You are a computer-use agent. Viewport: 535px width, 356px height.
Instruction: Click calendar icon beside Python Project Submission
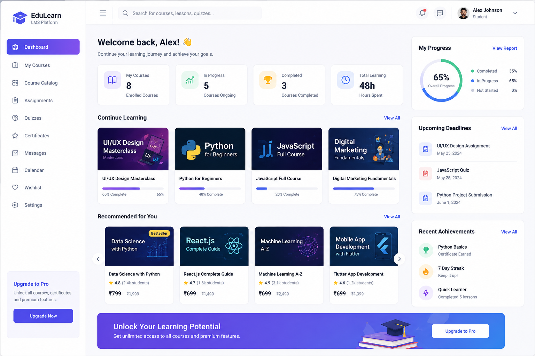(x=425, y=198)
